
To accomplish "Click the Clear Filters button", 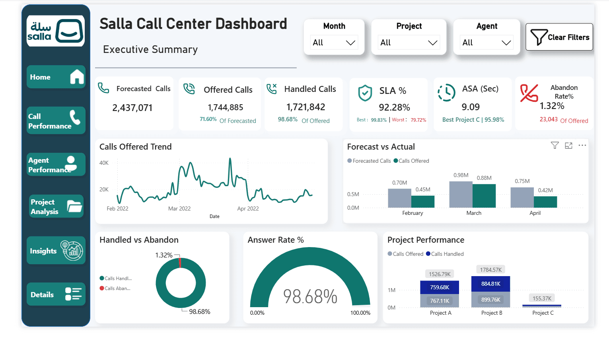I will 559,37.
